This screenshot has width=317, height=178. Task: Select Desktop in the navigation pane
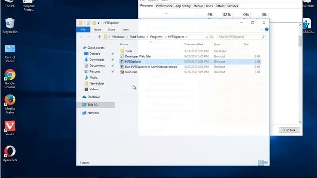click(95, 54)
